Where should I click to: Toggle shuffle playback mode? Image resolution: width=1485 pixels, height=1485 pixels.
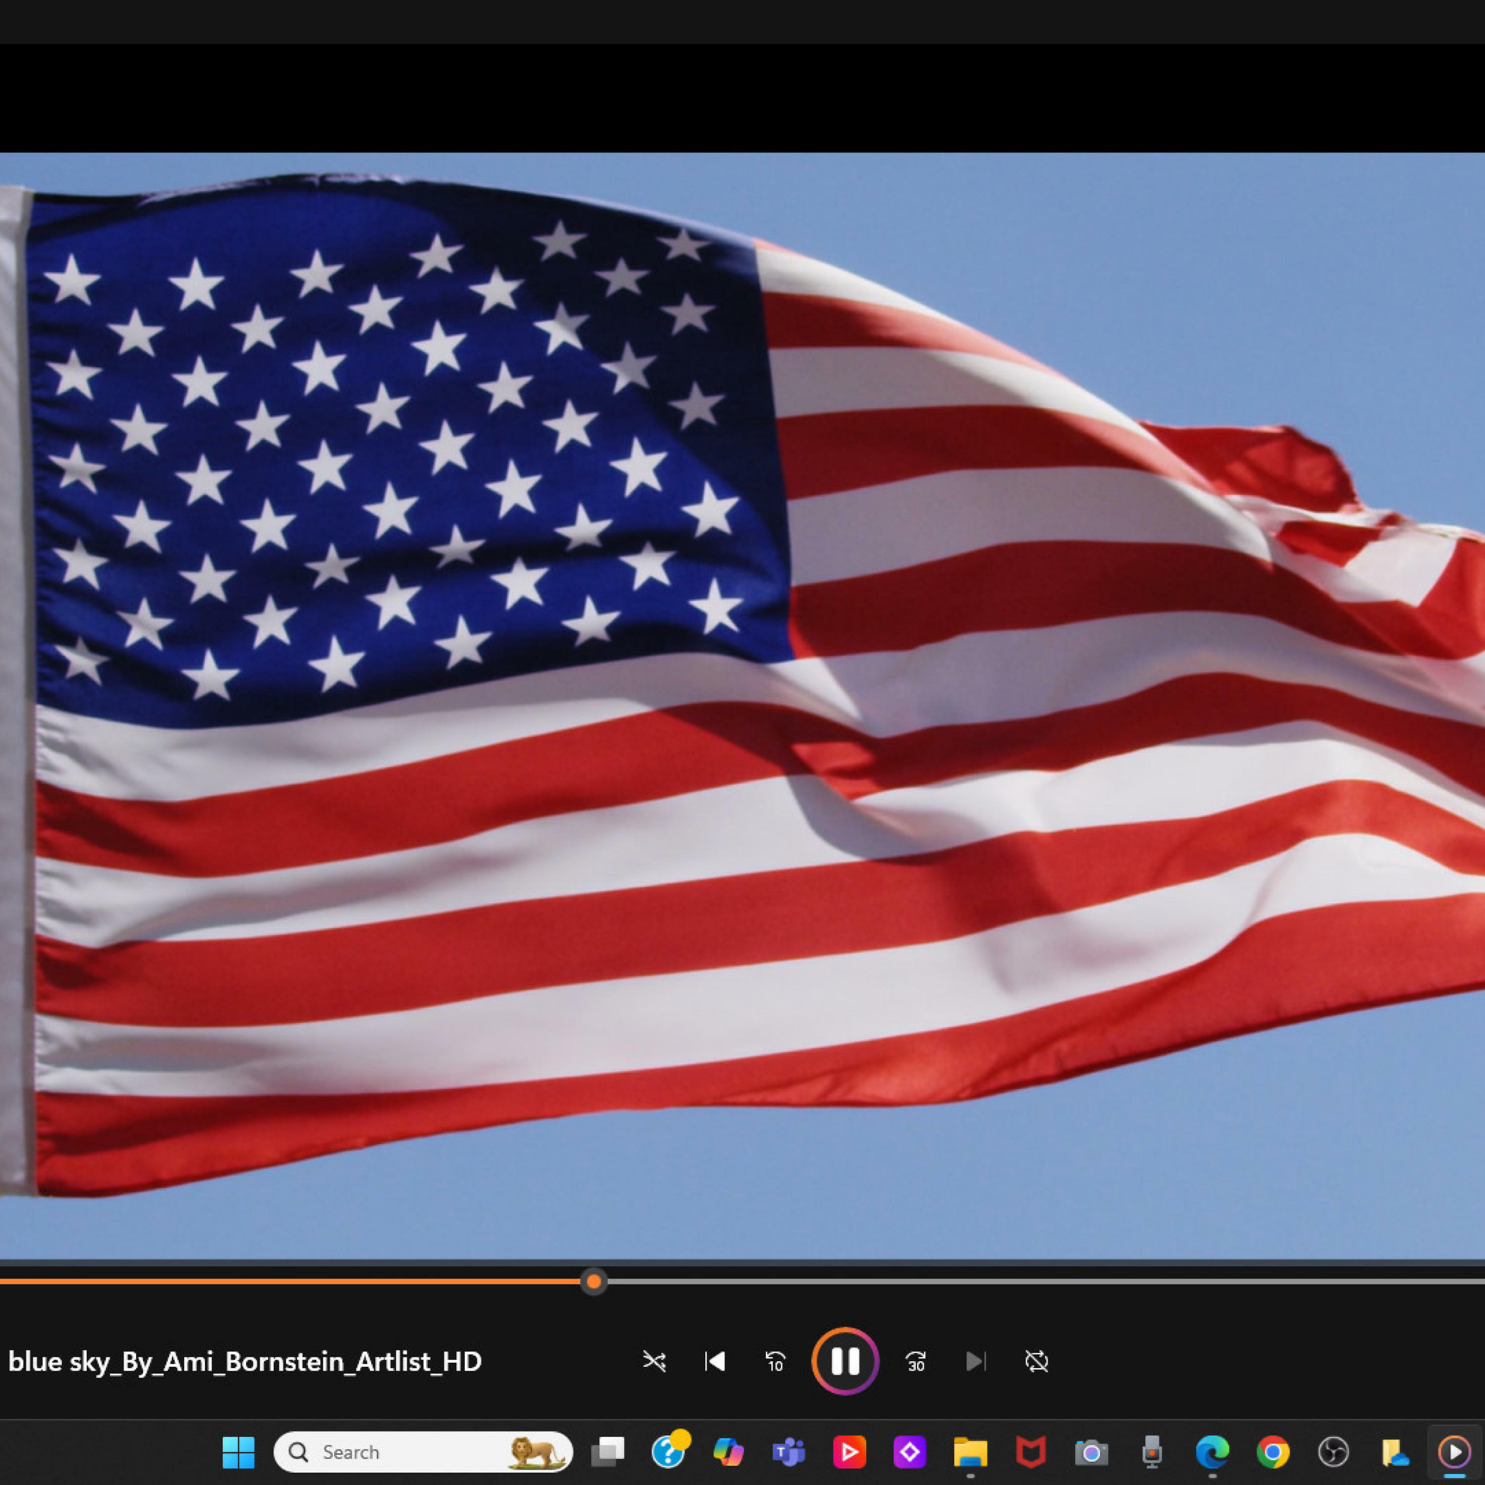654,1361
